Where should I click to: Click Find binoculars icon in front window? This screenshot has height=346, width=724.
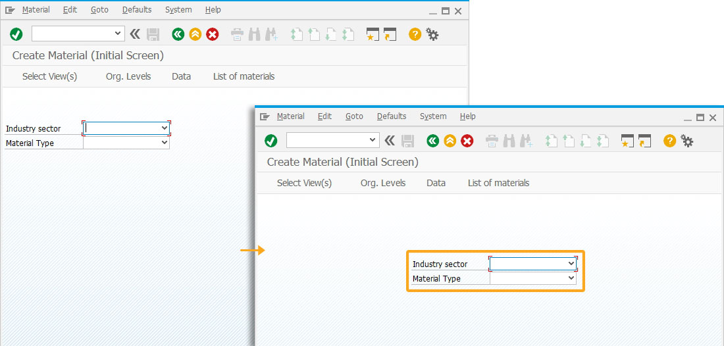coord(509,141)
